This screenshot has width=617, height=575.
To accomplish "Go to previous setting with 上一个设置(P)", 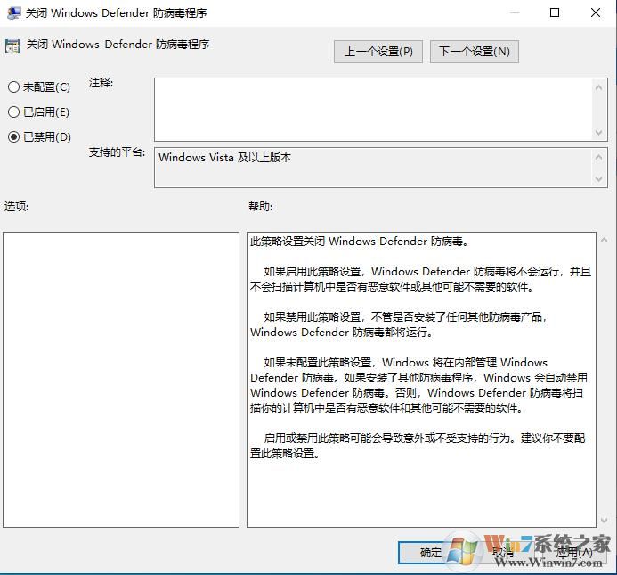I will pos(378,52).
